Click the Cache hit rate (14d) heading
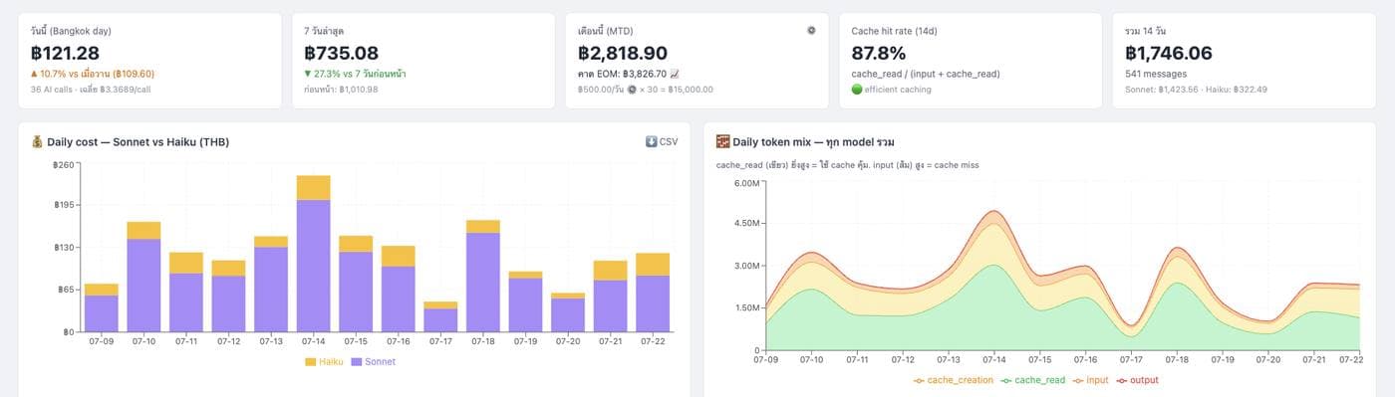Viewport: 1395px width, 397px height. coord(895,31)
